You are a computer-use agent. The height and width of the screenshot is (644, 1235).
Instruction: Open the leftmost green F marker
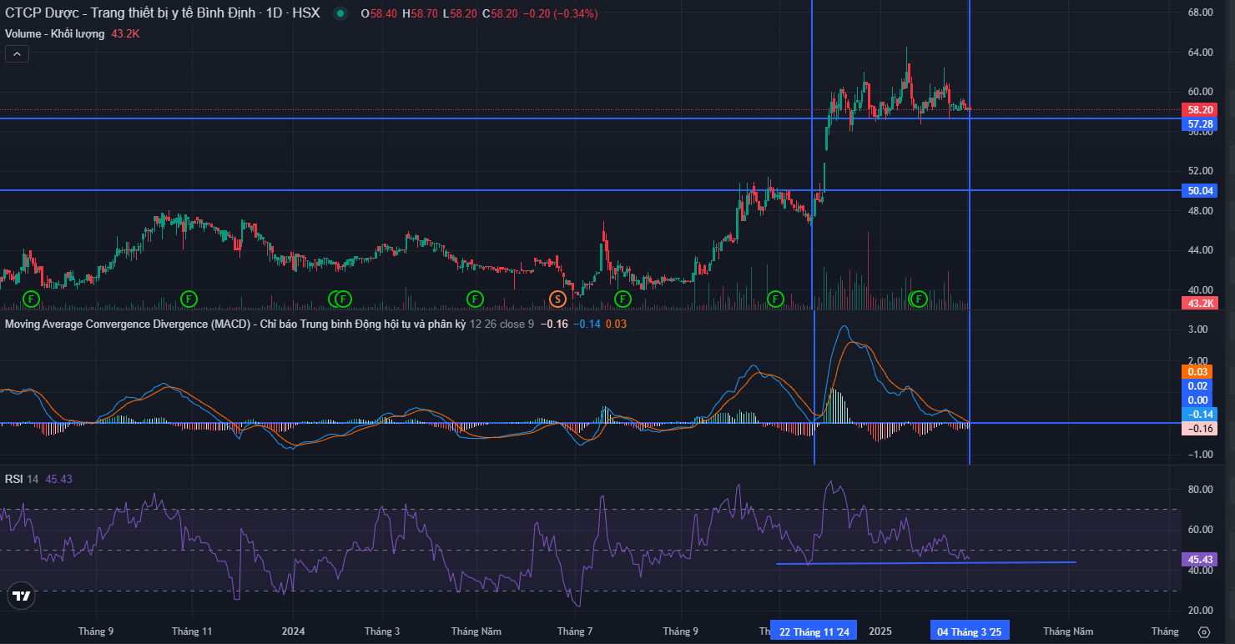31,298
